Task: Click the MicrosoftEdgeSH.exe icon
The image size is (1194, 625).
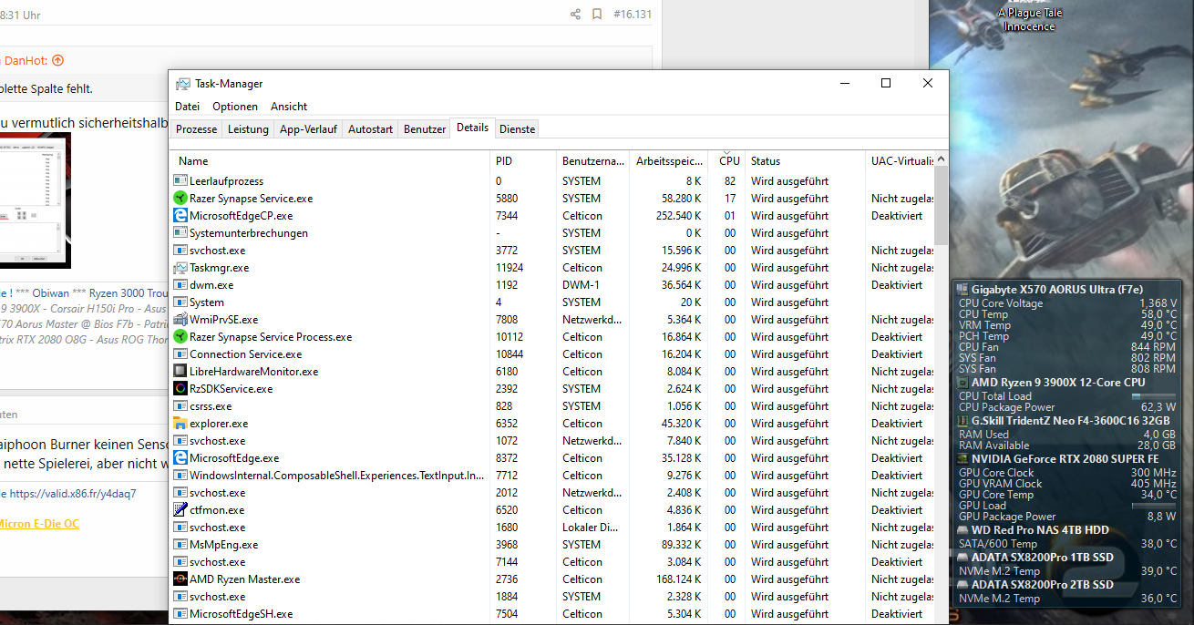Action: (180, 613)
